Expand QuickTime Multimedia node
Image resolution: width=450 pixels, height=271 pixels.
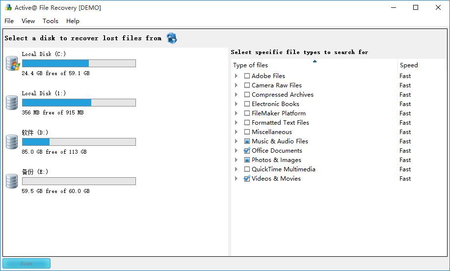pyautogui.click(x=236, y=169)
